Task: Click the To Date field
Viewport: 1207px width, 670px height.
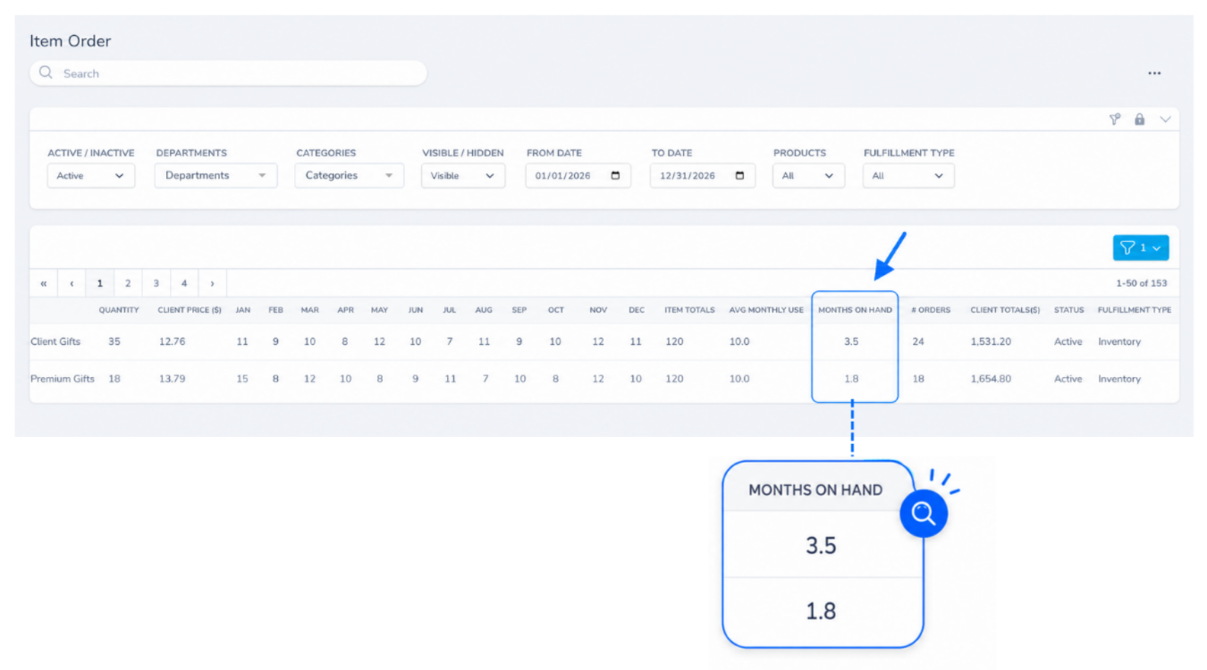Action: pos(703,176)
